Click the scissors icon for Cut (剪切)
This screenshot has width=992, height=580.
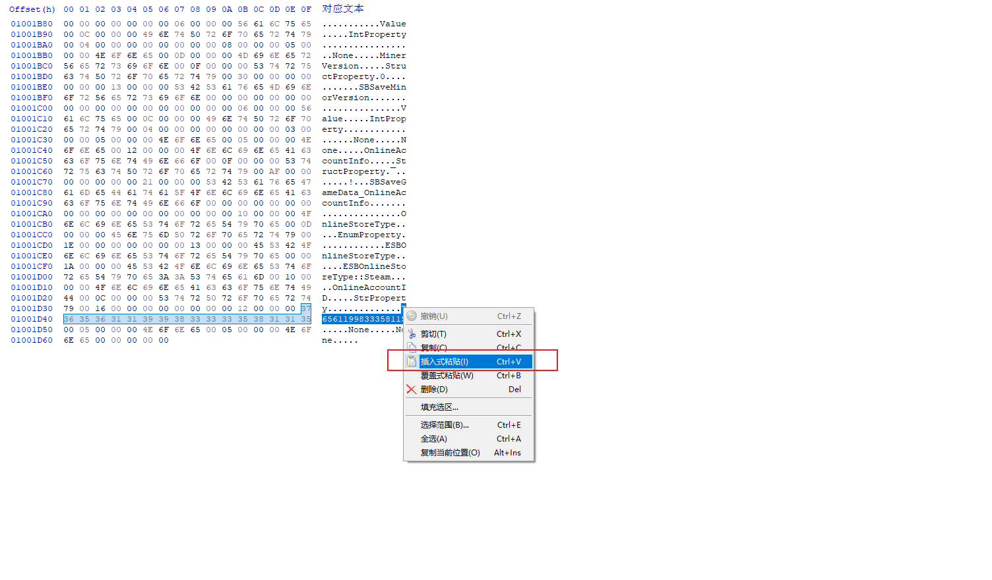point(412,334)
